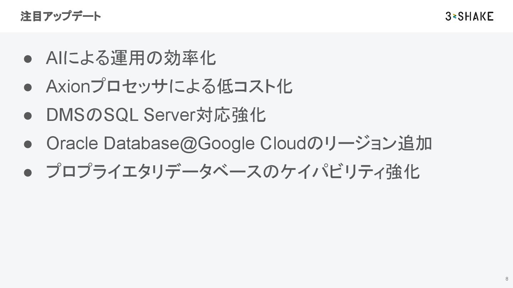Click the bullet dot before the Oracle Database line
Image resolution: width=513 pixels, height=288 pixels.
click(x=28, y=144)
